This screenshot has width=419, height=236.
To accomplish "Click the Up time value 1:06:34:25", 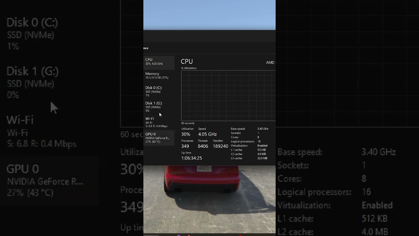I will pyautogui.click(x=191, y=158).
